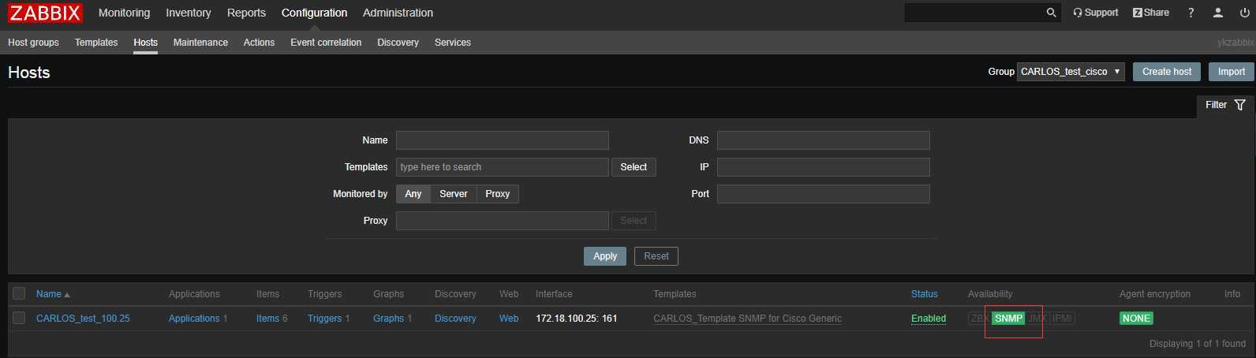Click the Reset filter button
Screen dimensions: 1256x358
(656, 256)
